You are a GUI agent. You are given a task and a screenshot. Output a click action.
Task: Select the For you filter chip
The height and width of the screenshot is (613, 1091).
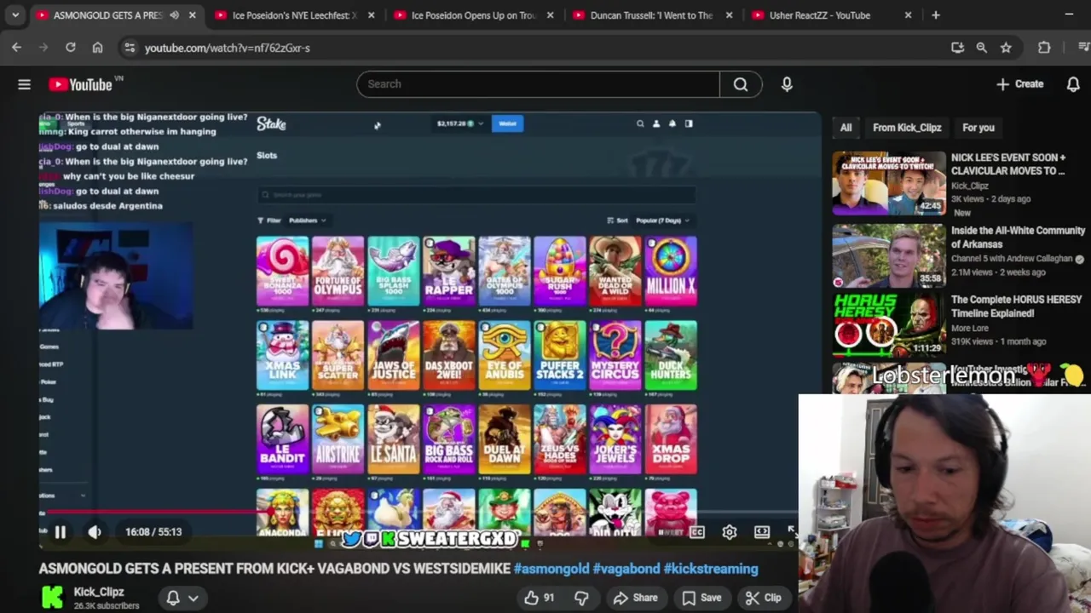978,128
